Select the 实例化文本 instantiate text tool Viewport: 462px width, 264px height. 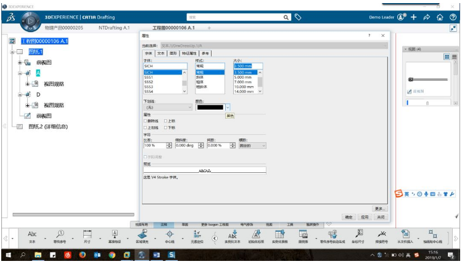233,237
